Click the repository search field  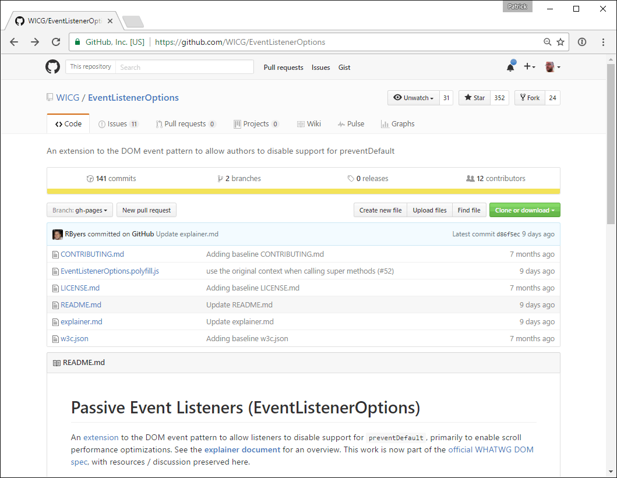click(184, 67)
